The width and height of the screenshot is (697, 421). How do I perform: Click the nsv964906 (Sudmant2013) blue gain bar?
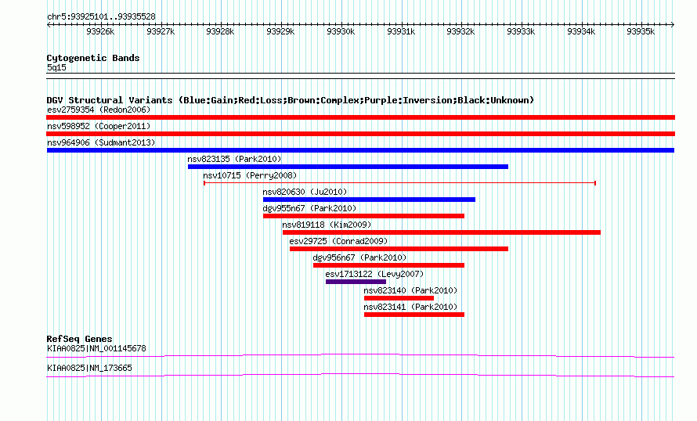(x=360, y=150)
